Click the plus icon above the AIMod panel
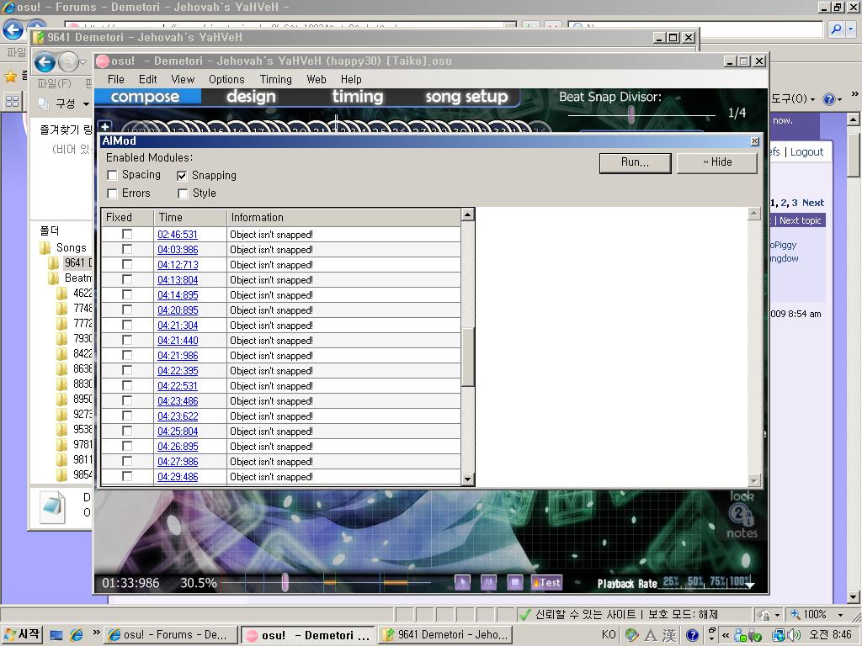 [x=105, y=126]
